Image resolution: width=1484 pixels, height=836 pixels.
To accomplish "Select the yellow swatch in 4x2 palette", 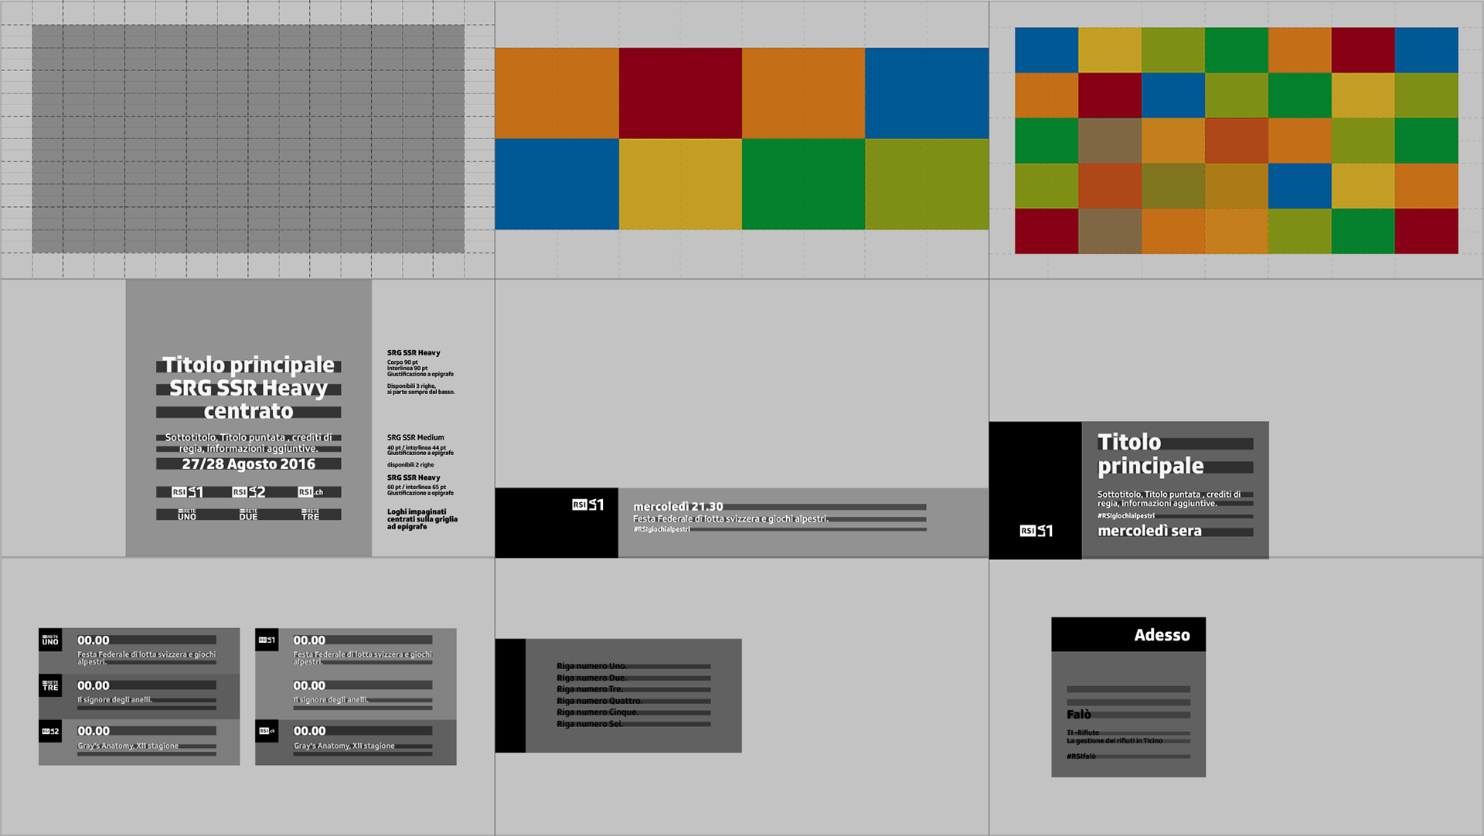I will click(x=680, y=184).
